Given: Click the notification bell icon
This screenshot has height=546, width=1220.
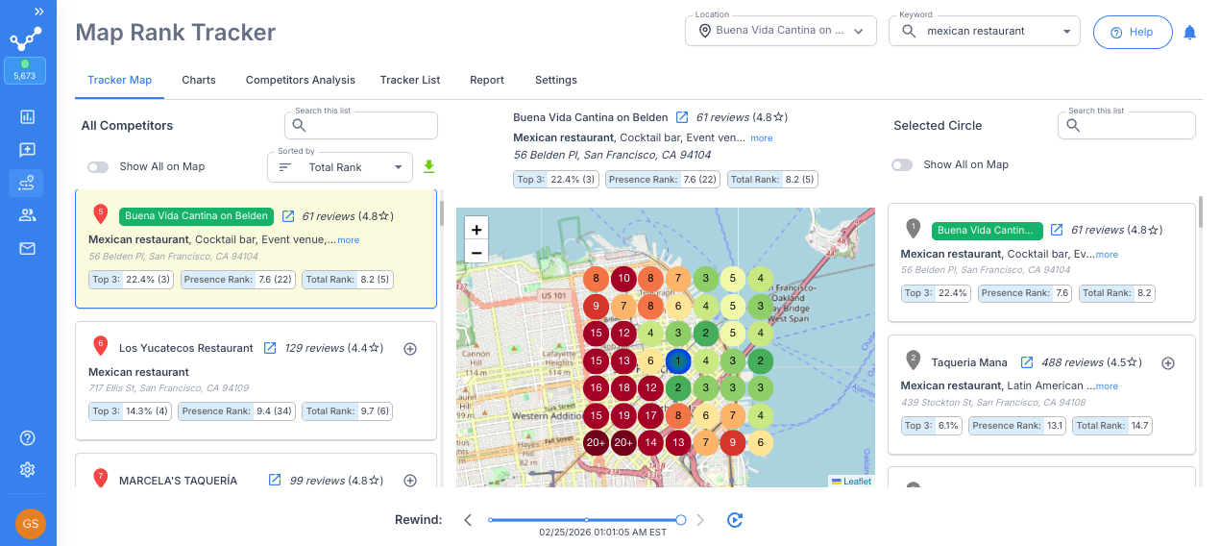Looking at the screenshot, I should point(1189,33).
